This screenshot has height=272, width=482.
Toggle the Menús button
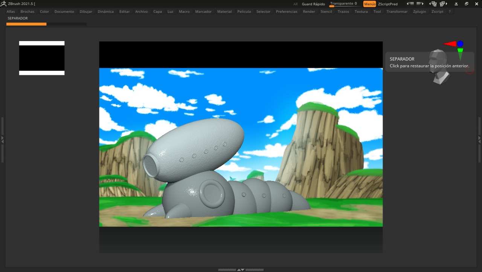click(x=369, y=4)
